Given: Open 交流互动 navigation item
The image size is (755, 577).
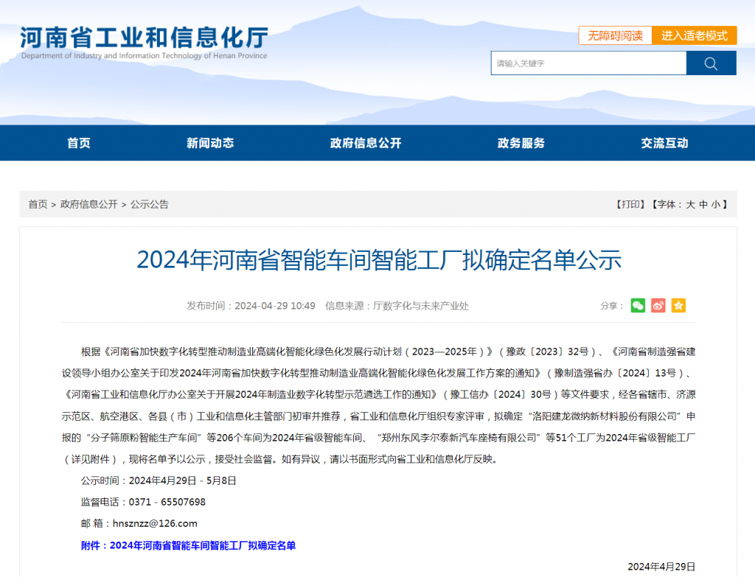Looking at the screenshot, I should click(x=664, y=143).
